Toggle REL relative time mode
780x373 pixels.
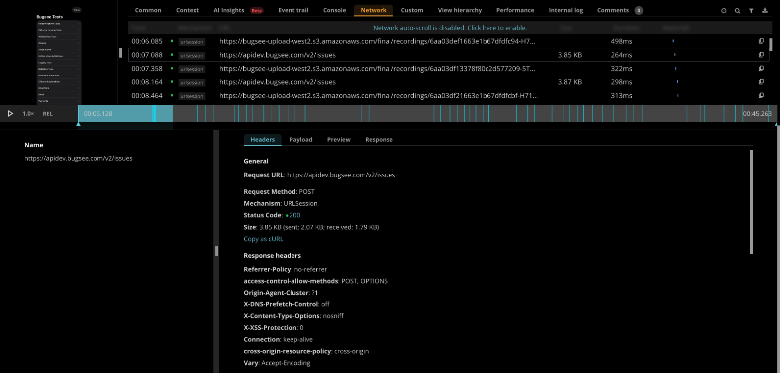pos(48,114)
